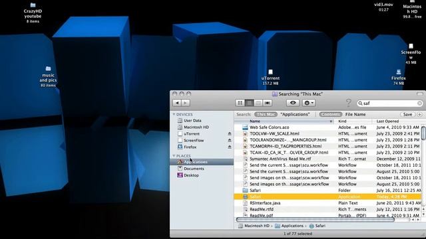Select Web Safe Colors.aco file
The width and height of the screenshot is (426, 239).
(327, 127)
